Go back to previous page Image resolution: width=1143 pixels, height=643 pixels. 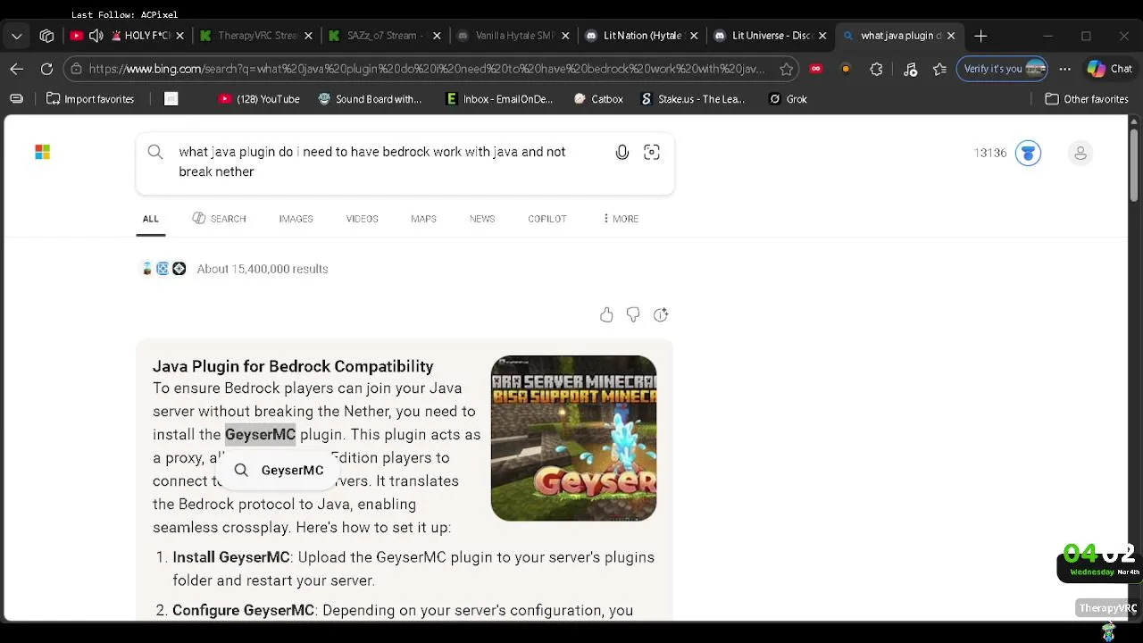click(x=17, y=69)
